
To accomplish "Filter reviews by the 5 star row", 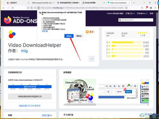I will coord(128,42).
